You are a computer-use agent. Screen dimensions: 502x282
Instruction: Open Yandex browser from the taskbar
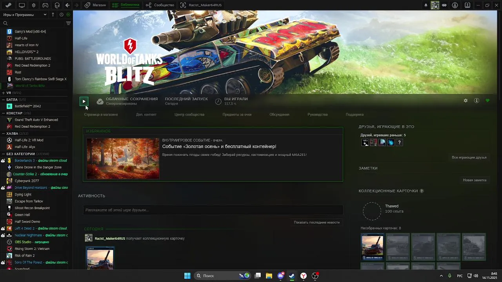[x=304, y=276]
